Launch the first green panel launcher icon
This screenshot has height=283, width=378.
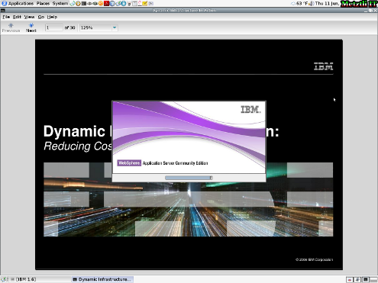click(73, 3)
